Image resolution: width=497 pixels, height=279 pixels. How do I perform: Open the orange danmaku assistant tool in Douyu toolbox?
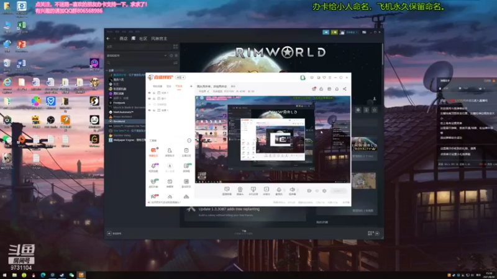pyautogui.click(x=153, y=151)
